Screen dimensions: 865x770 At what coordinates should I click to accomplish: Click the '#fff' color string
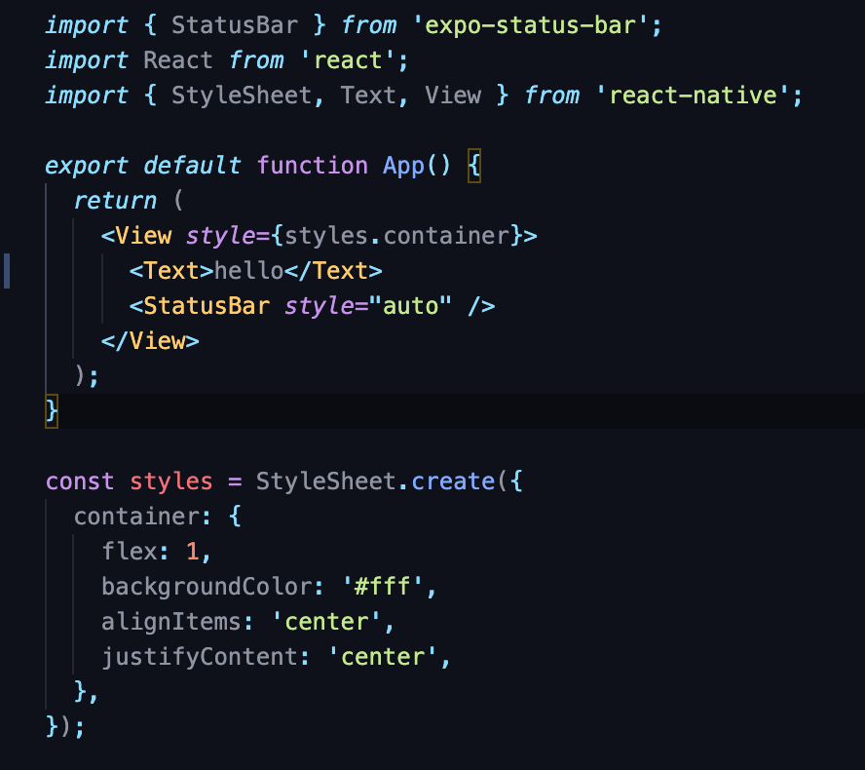point(382,587)
